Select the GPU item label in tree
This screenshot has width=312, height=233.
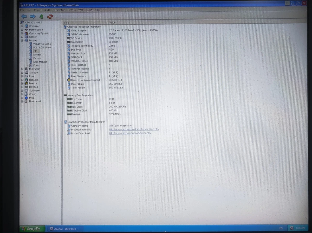pyautogui.click(x=36, y=51)
